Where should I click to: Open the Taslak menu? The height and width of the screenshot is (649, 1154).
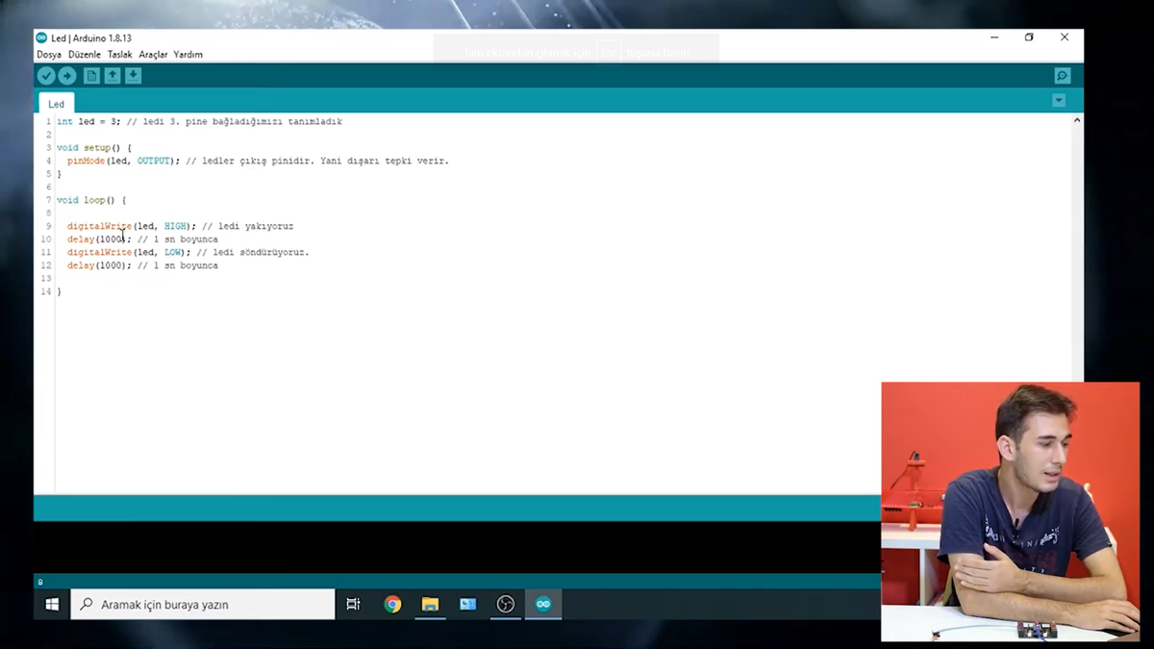[x=119, y=55]
